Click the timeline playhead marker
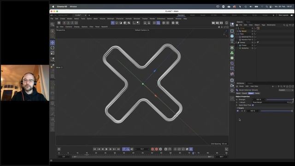 tap(193, 153)
